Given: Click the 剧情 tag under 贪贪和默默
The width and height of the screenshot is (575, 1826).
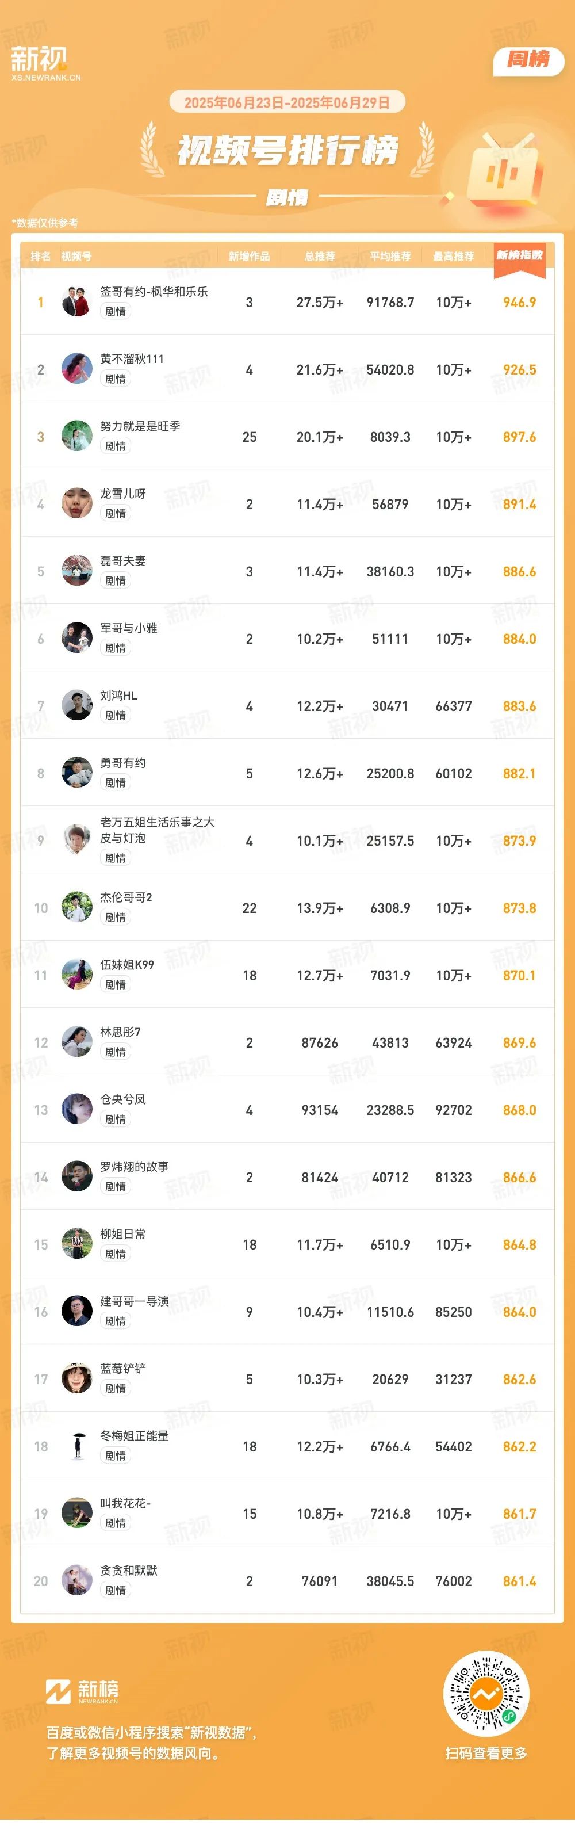Looking at the screenshot, I should [x=116, y=1590].
